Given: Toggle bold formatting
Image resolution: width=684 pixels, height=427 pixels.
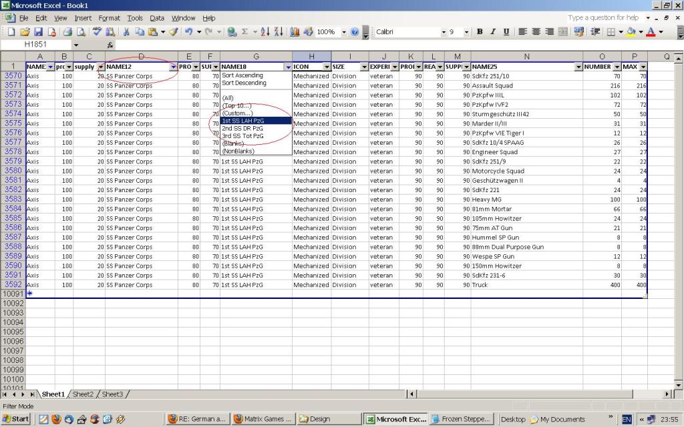Looking at the screenshot, I should pos(480,31).
